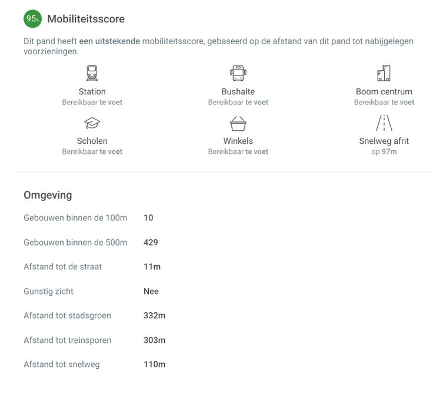Image resolution: width=433 pixels, height=393 pixels.
Task: Click the Scholen label
Action: [x=92, y=141]
